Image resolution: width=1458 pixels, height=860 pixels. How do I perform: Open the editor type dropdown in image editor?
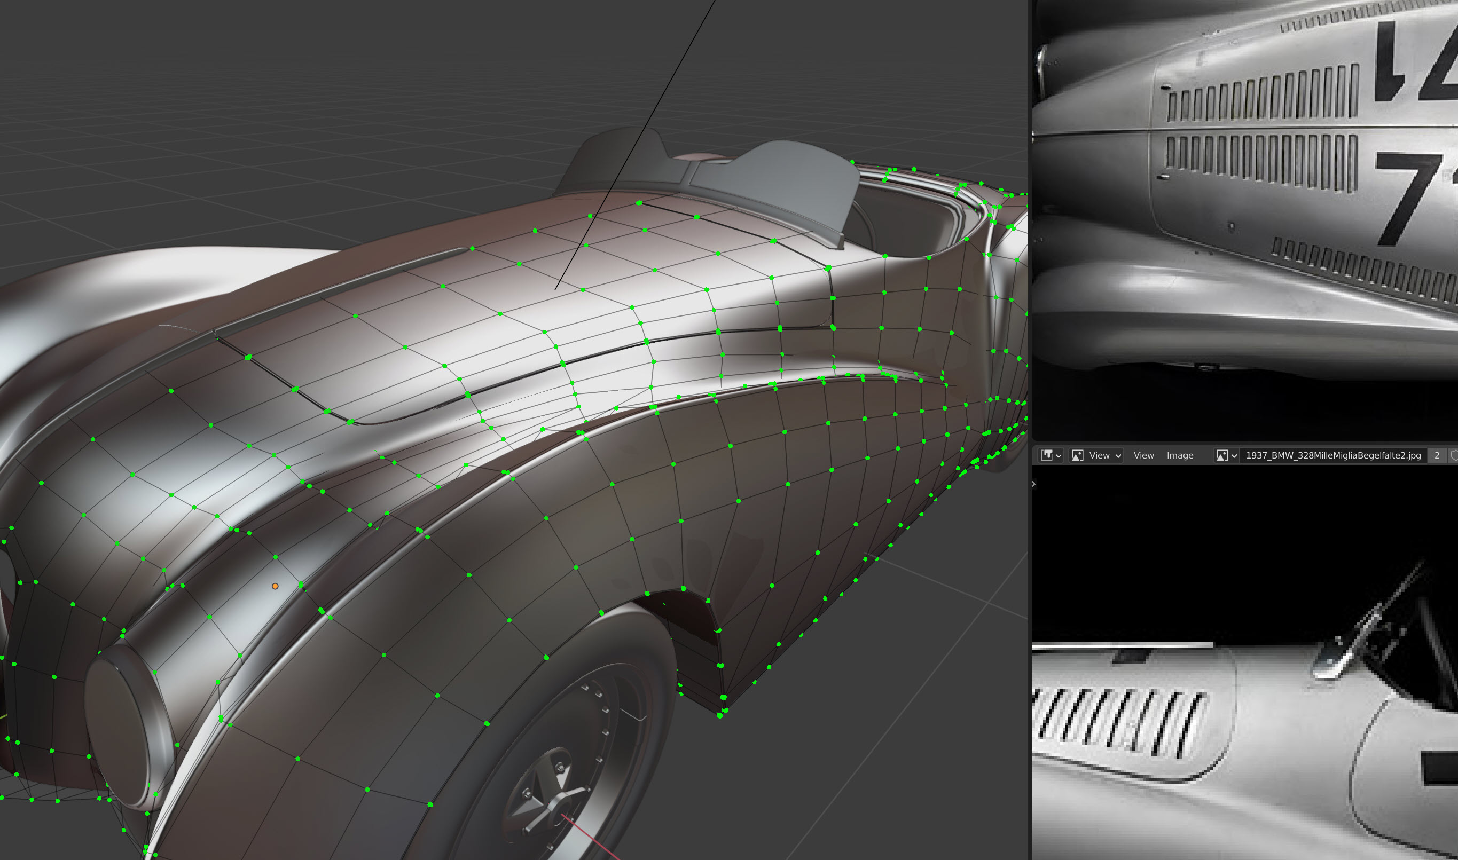click(1051, 455)
